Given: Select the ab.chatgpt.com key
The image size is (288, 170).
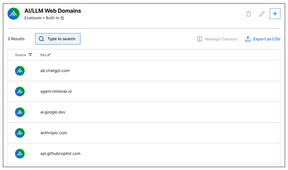Looking at the screenshot, I should click(x=55, y=71).
